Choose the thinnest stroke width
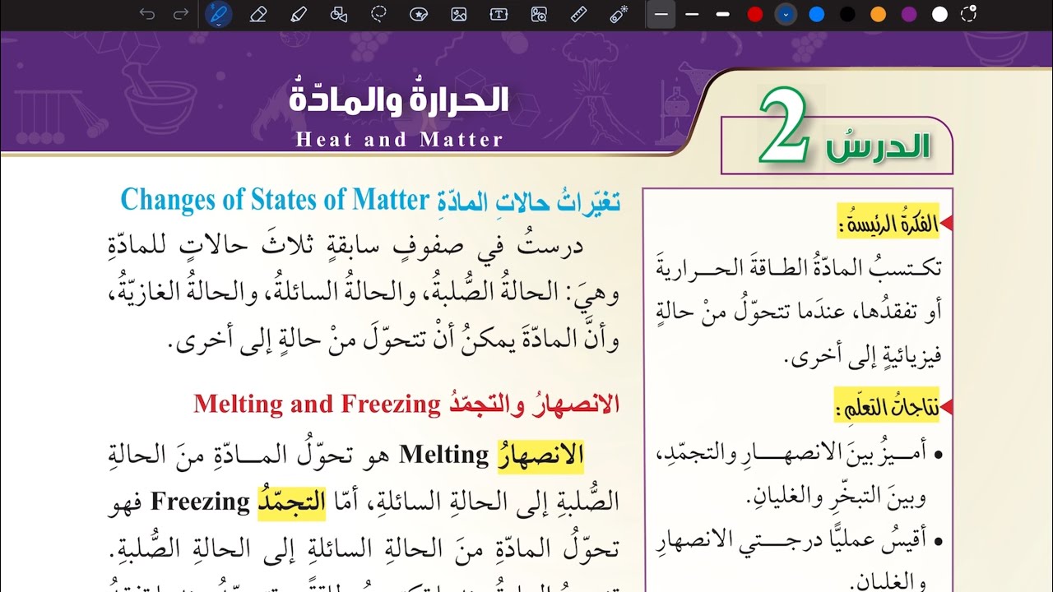Viewport: 1053px width, 592px height. coord(661,14)
